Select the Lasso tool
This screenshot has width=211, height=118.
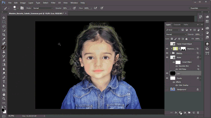coord(4,26)
